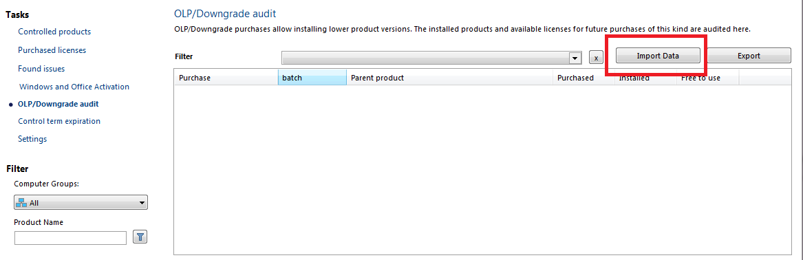Image resolution: width=803 pixels, height=260 pixels.
Task: Sort by the Purchased column header
Action: (x=583, y=78)
